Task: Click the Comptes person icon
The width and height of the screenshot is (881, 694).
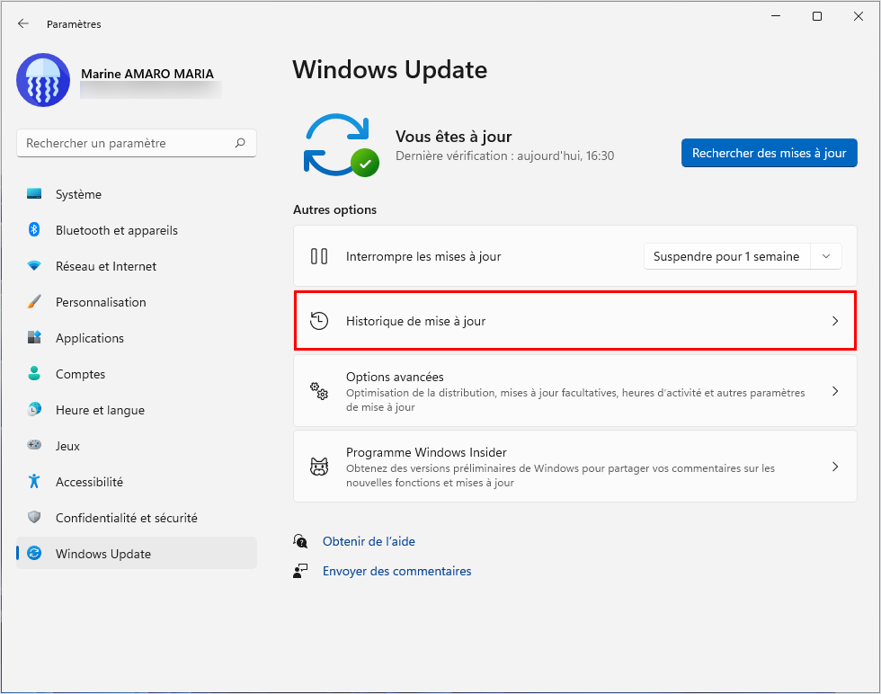Action: [34, 374]
